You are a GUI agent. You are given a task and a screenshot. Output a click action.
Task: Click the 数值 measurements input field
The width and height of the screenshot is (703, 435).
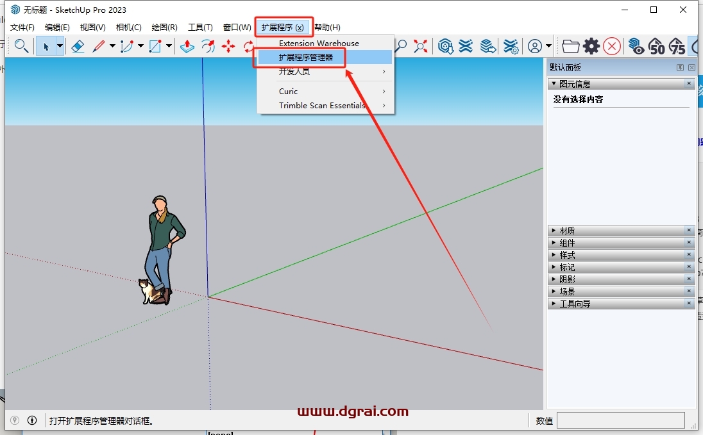(x=621, y=420)
